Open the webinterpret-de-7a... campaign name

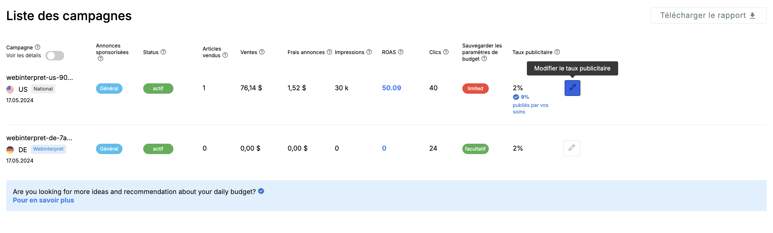[x=39, y=138]
